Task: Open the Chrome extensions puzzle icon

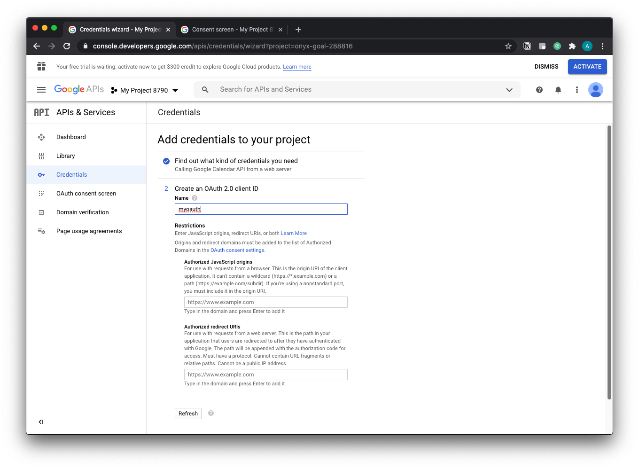Action: click(x=572, y=46)
